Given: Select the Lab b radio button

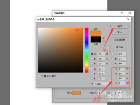Looking at the screenshot, I should pyautogui.click(x=113, y=64).
